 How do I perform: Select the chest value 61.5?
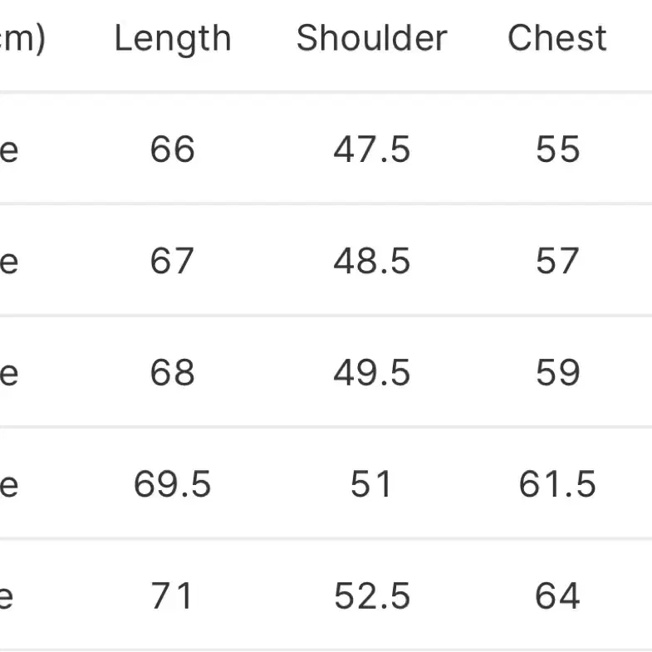coord(557,484)
